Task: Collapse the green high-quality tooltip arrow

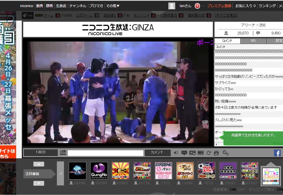Action: tap(221, 138)
